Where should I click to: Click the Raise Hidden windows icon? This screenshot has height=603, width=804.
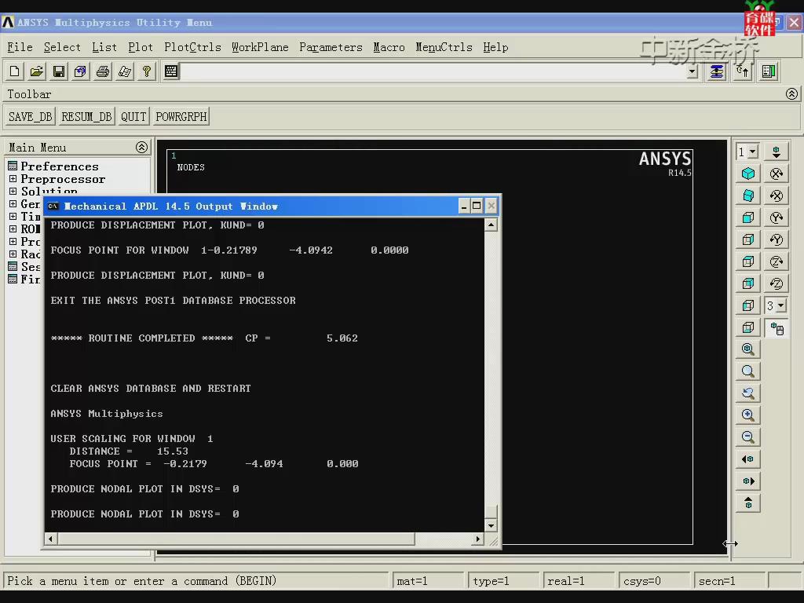(716, 71)
